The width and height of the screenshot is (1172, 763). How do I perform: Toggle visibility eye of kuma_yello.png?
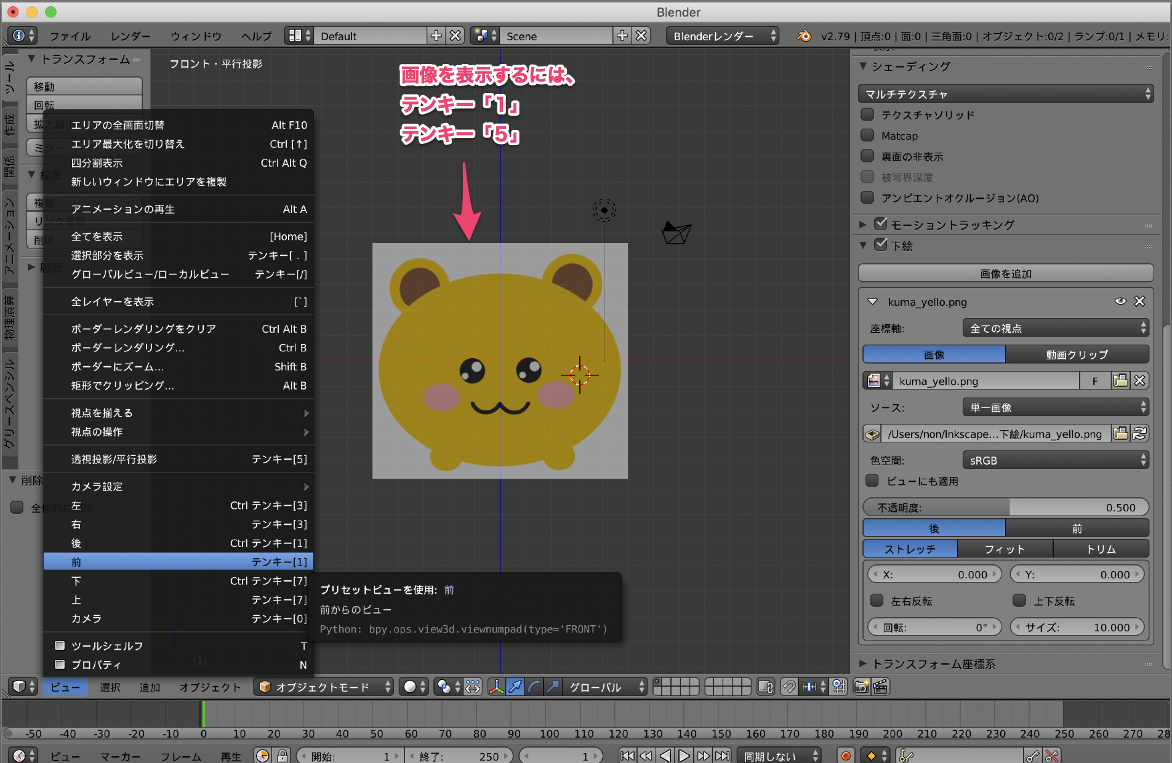(1120, 302)
